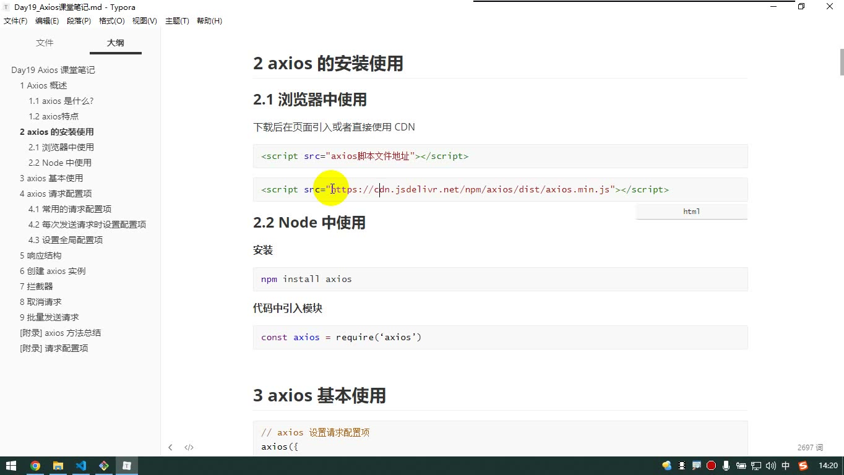The height and width of the screenshot is (475, 844).
Task: Switch to the 文件 sidebar tab
Action: click(45, 43)
